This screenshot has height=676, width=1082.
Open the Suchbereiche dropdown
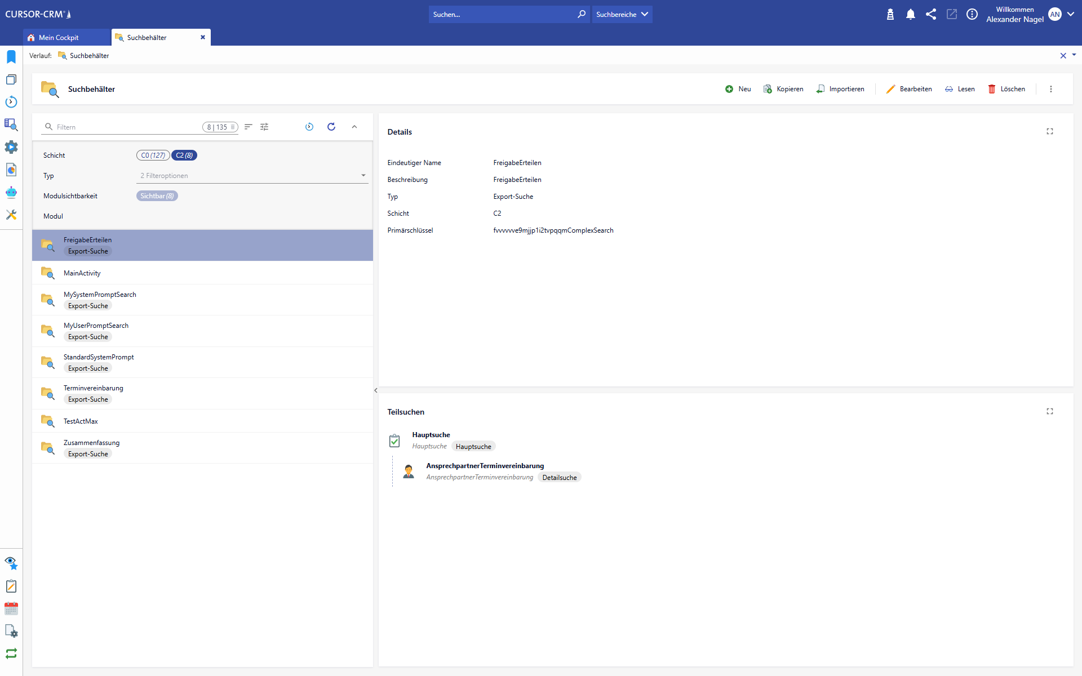(622, 14)
